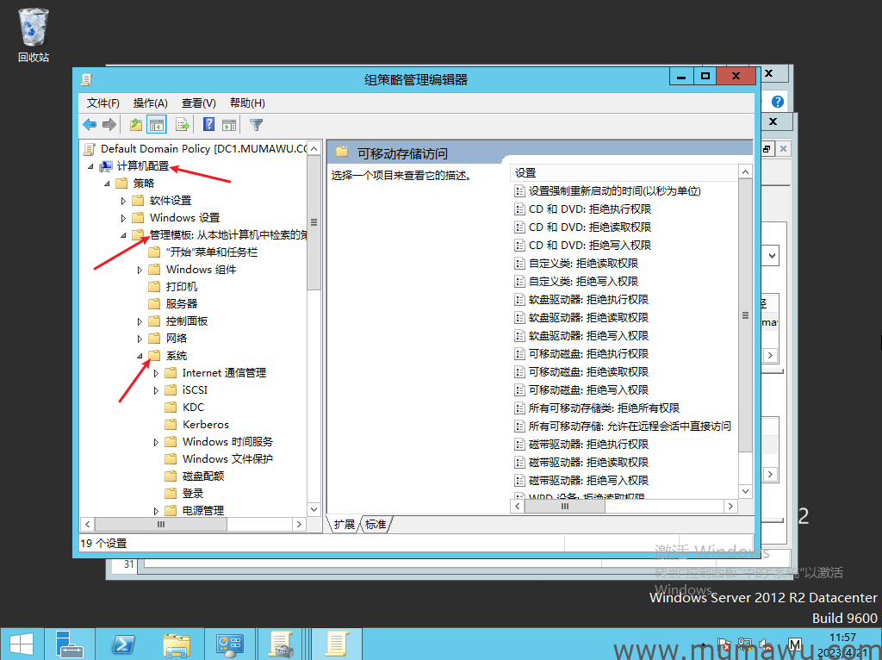Select the 可移动磁盘: 拒绝读取权限 setting

(x=588, y=372)
